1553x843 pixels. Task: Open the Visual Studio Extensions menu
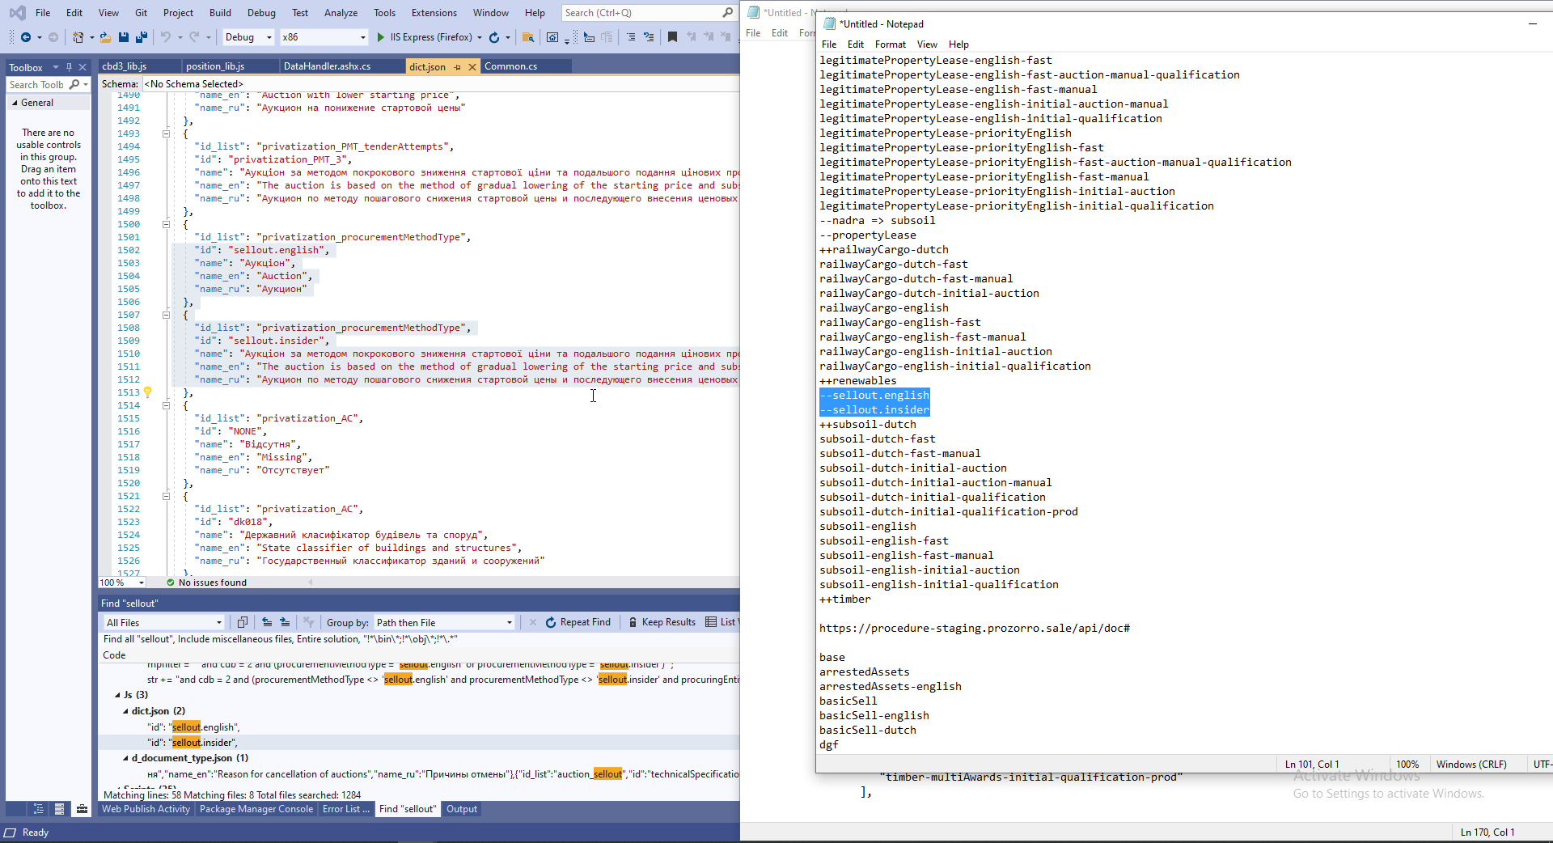point(434,13)
